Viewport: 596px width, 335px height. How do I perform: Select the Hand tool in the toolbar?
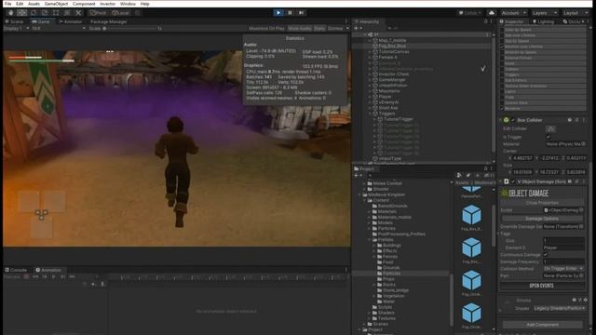click(10, 13)
